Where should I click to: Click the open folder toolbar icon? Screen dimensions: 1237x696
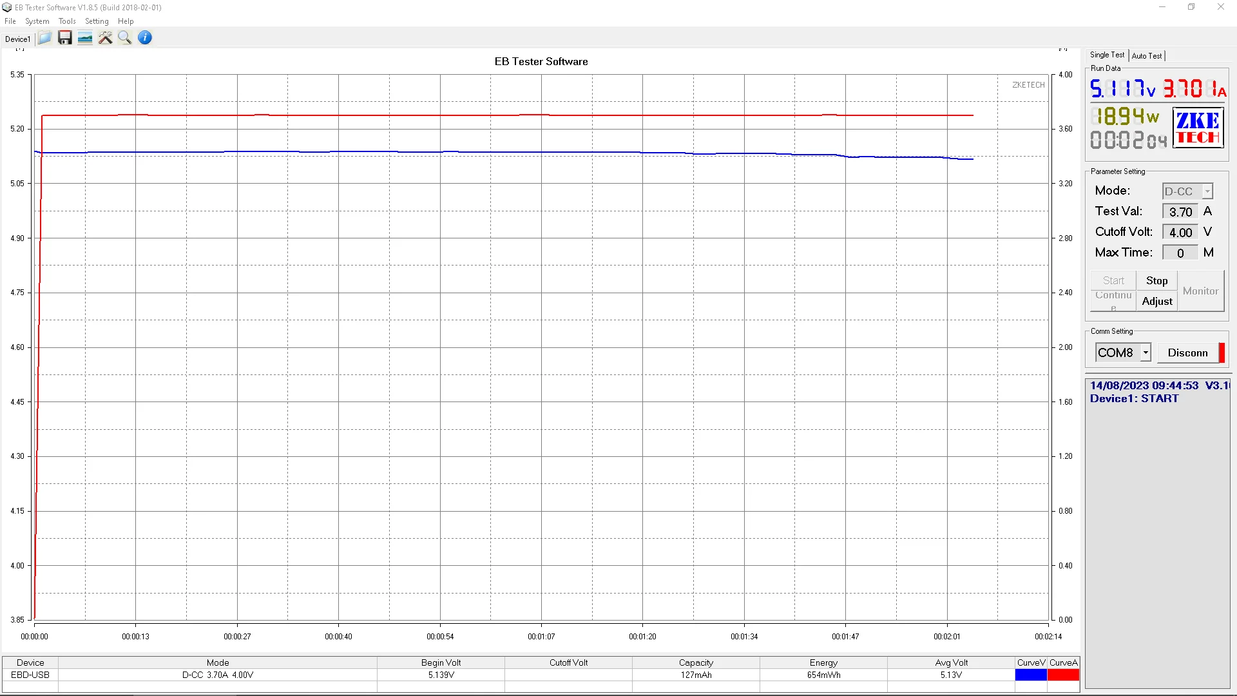44,38
